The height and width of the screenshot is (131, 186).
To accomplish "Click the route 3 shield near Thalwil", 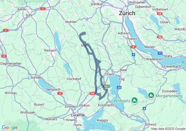I will [x=133, y=47].
